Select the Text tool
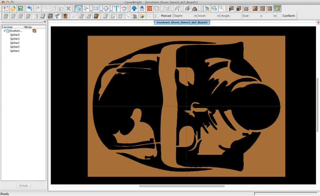 coord(117,9)
